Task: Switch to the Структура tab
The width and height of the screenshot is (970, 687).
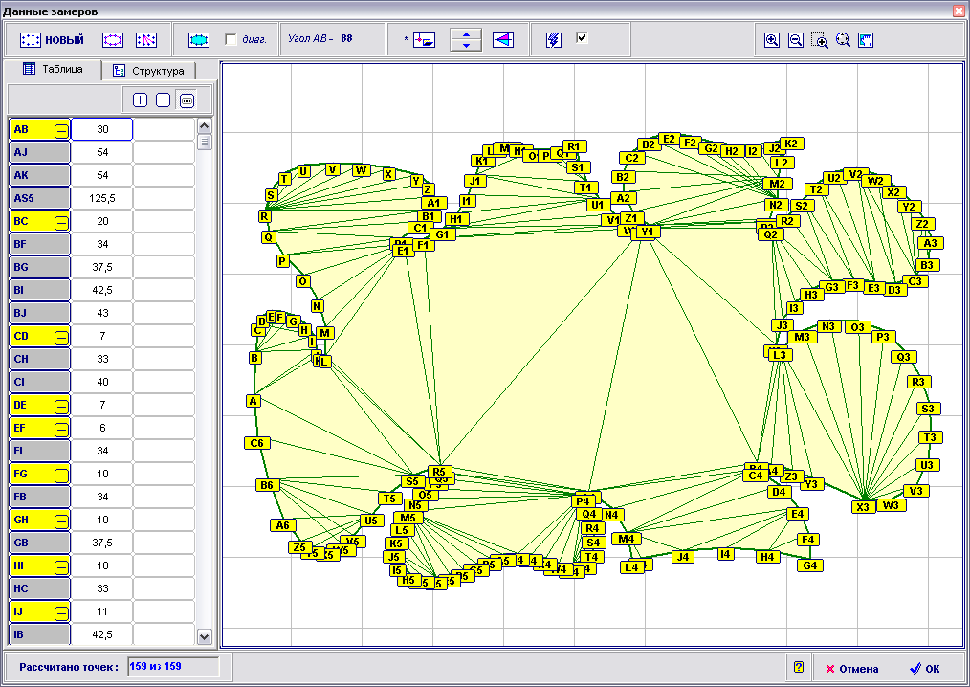Action: (x=148, y=71)
